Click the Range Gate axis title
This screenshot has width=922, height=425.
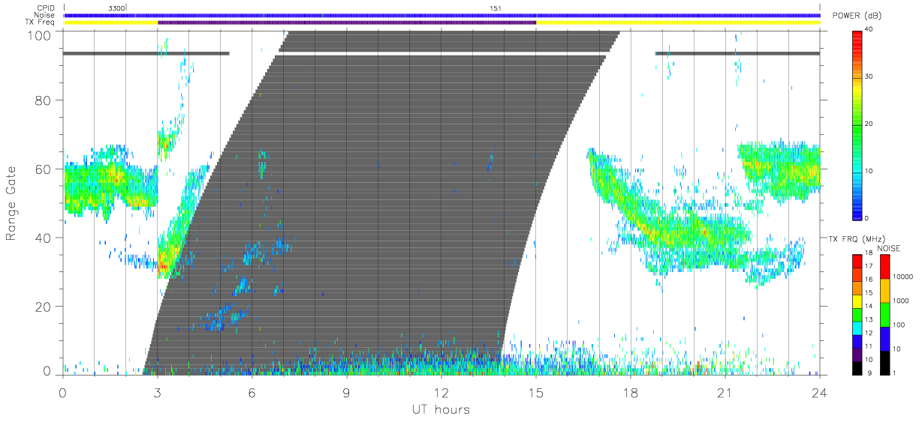[11, 204]
